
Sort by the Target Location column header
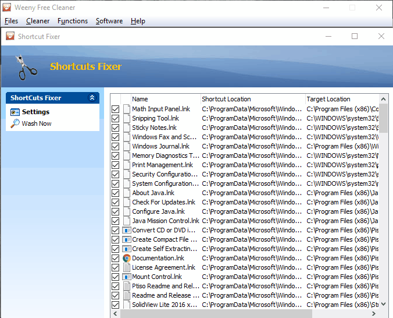tap(342, 99)
